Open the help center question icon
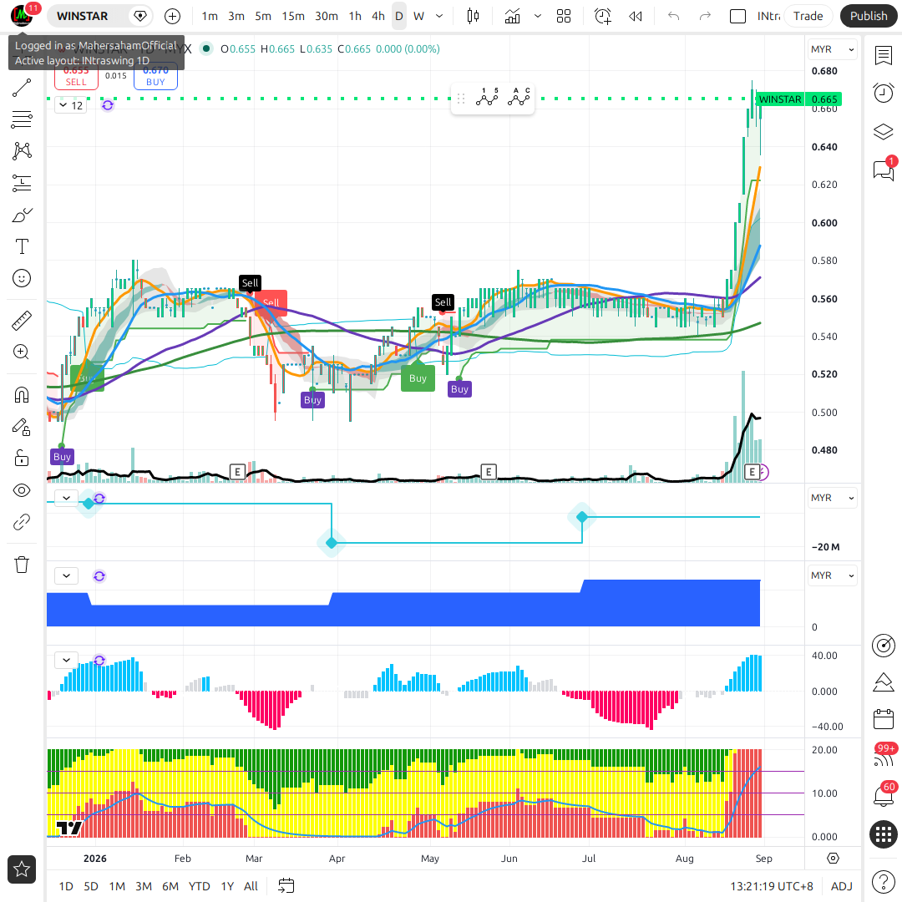The height and width of the screenshot is (902, 902). click(883, 881)
